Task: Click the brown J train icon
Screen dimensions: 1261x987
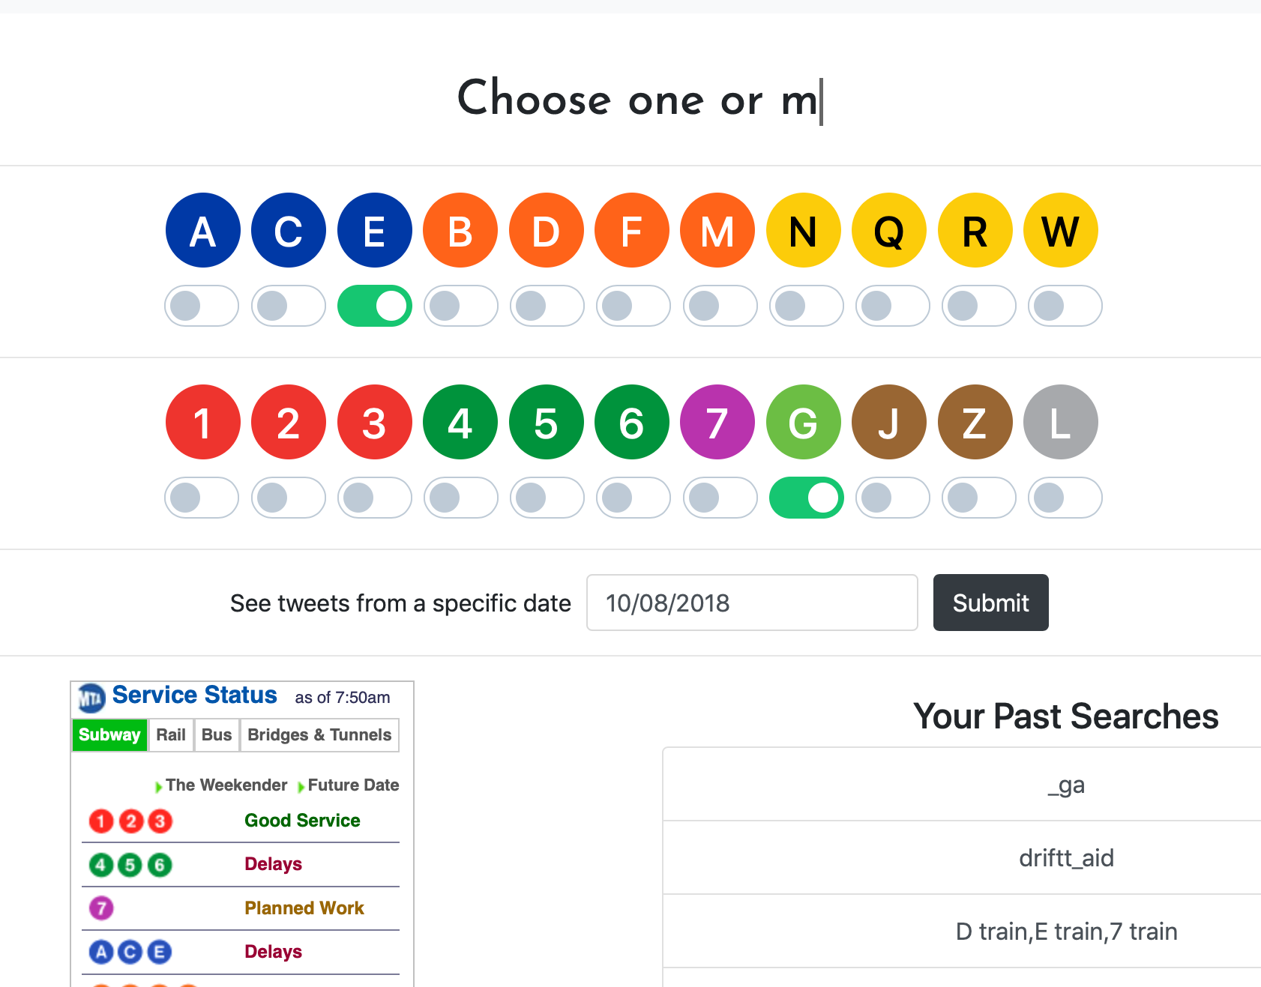Action: point(889,422)
